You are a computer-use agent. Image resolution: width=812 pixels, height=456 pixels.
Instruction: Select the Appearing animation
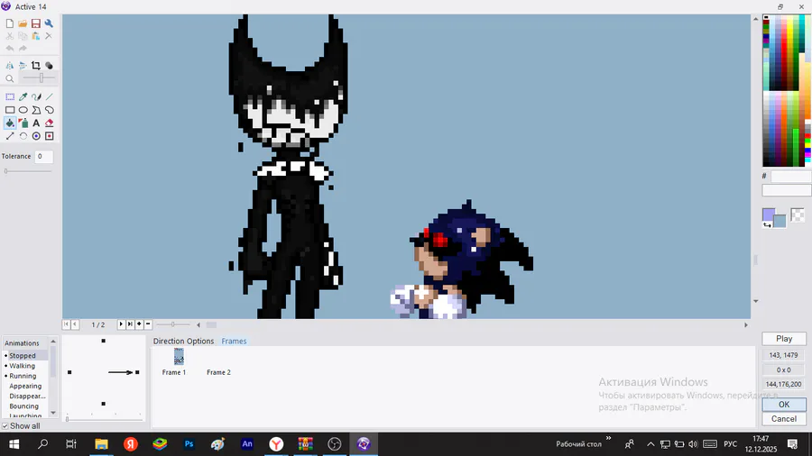point(25,387)
